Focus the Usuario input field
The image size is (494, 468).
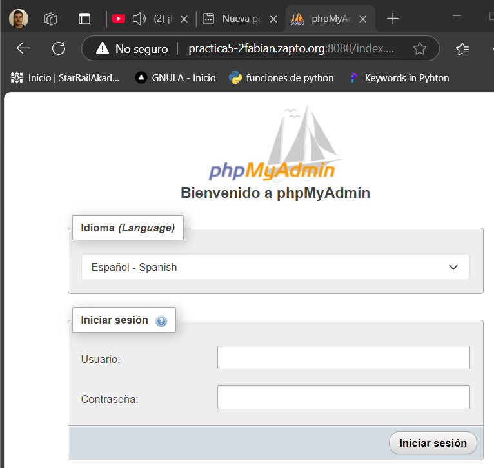point(343,358)
